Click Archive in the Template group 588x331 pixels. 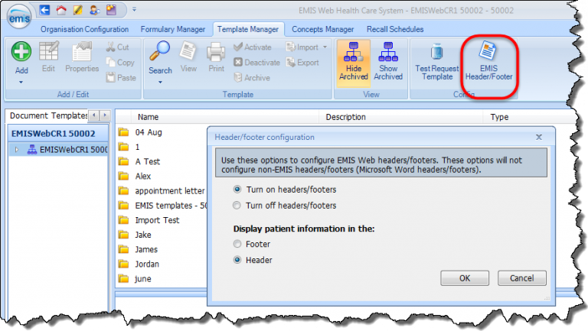click(252, 78)
